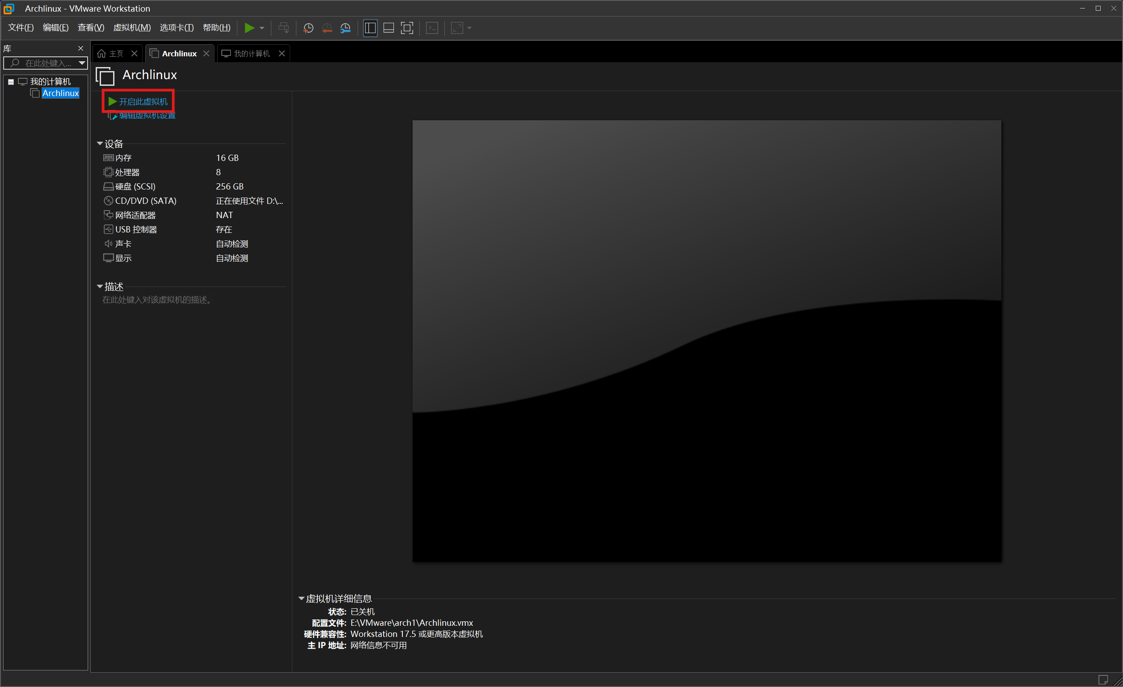This screenshot has height=687, width=1123.
Task: Click the network icon beside 网络适配器
Action: (x=109, y=215)
